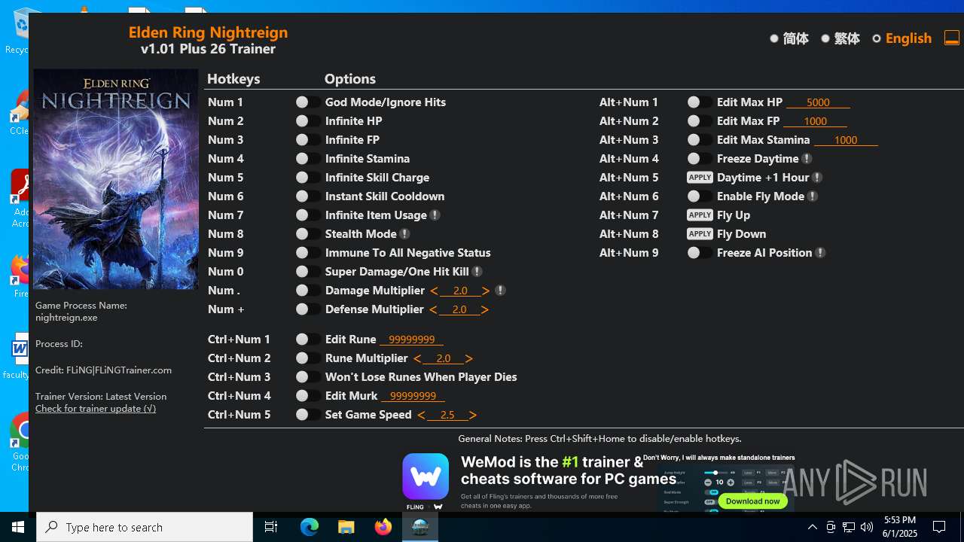Open Task View on the taskbar
Viewport: 964px width, 542px height.
(271, 527)
